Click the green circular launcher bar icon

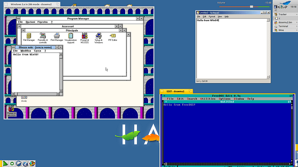click(x=12, y=164)
